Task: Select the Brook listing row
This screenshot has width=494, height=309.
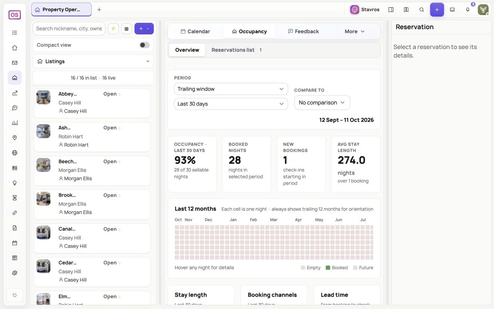Action: [92, 204]
